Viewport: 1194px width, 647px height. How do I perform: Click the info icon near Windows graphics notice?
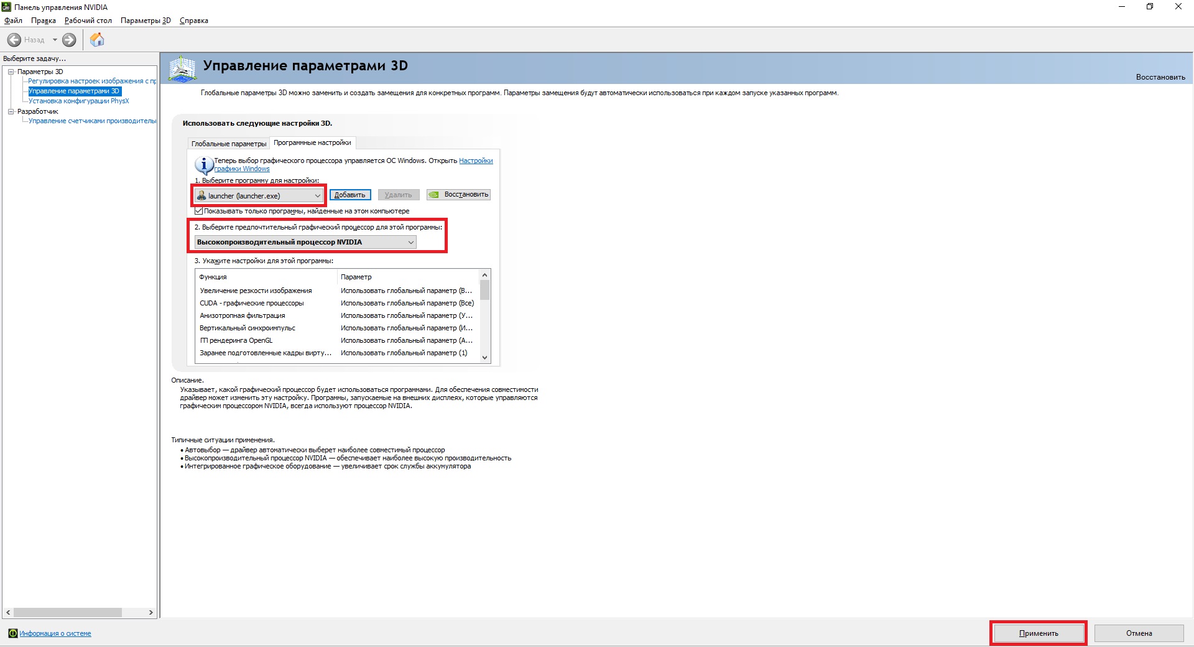pyautogui.click(x=204, y=165)
